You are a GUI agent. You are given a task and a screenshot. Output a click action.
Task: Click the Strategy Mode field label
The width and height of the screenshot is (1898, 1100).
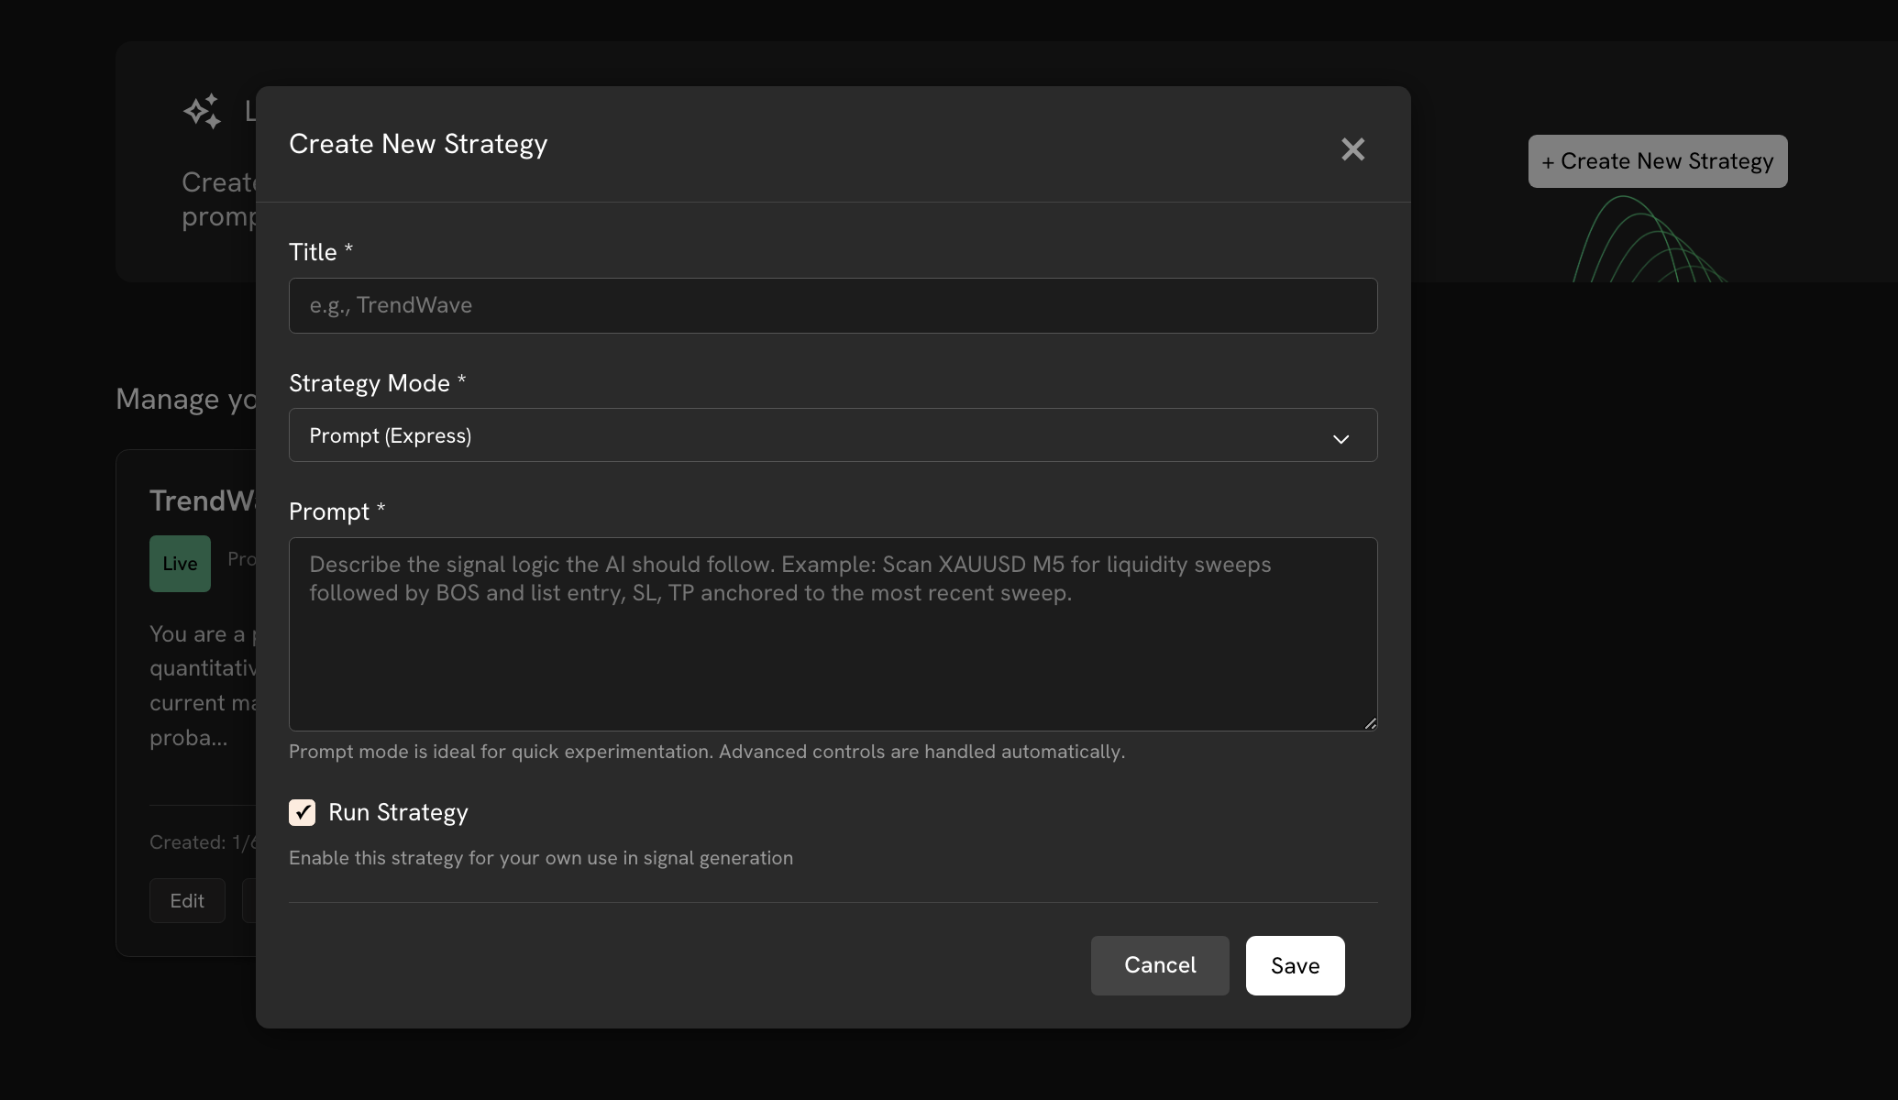pos(370,383)
